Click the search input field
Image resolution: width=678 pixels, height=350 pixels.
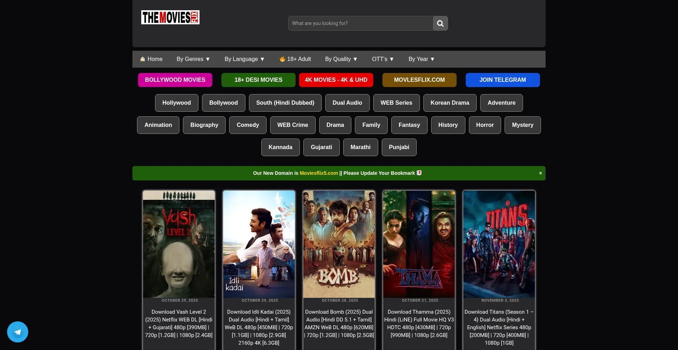(360, 23)
